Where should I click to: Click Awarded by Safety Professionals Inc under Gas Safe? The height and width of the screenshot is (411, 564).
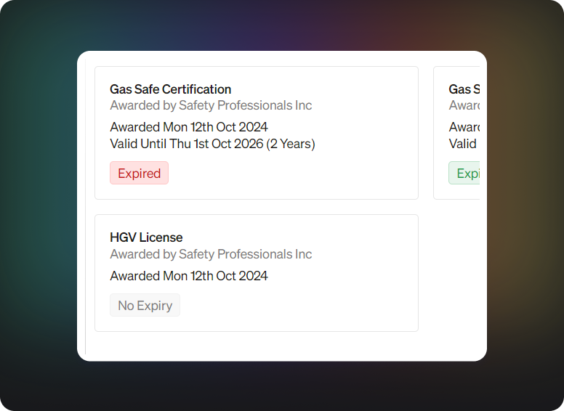click(x=211, y=105)
